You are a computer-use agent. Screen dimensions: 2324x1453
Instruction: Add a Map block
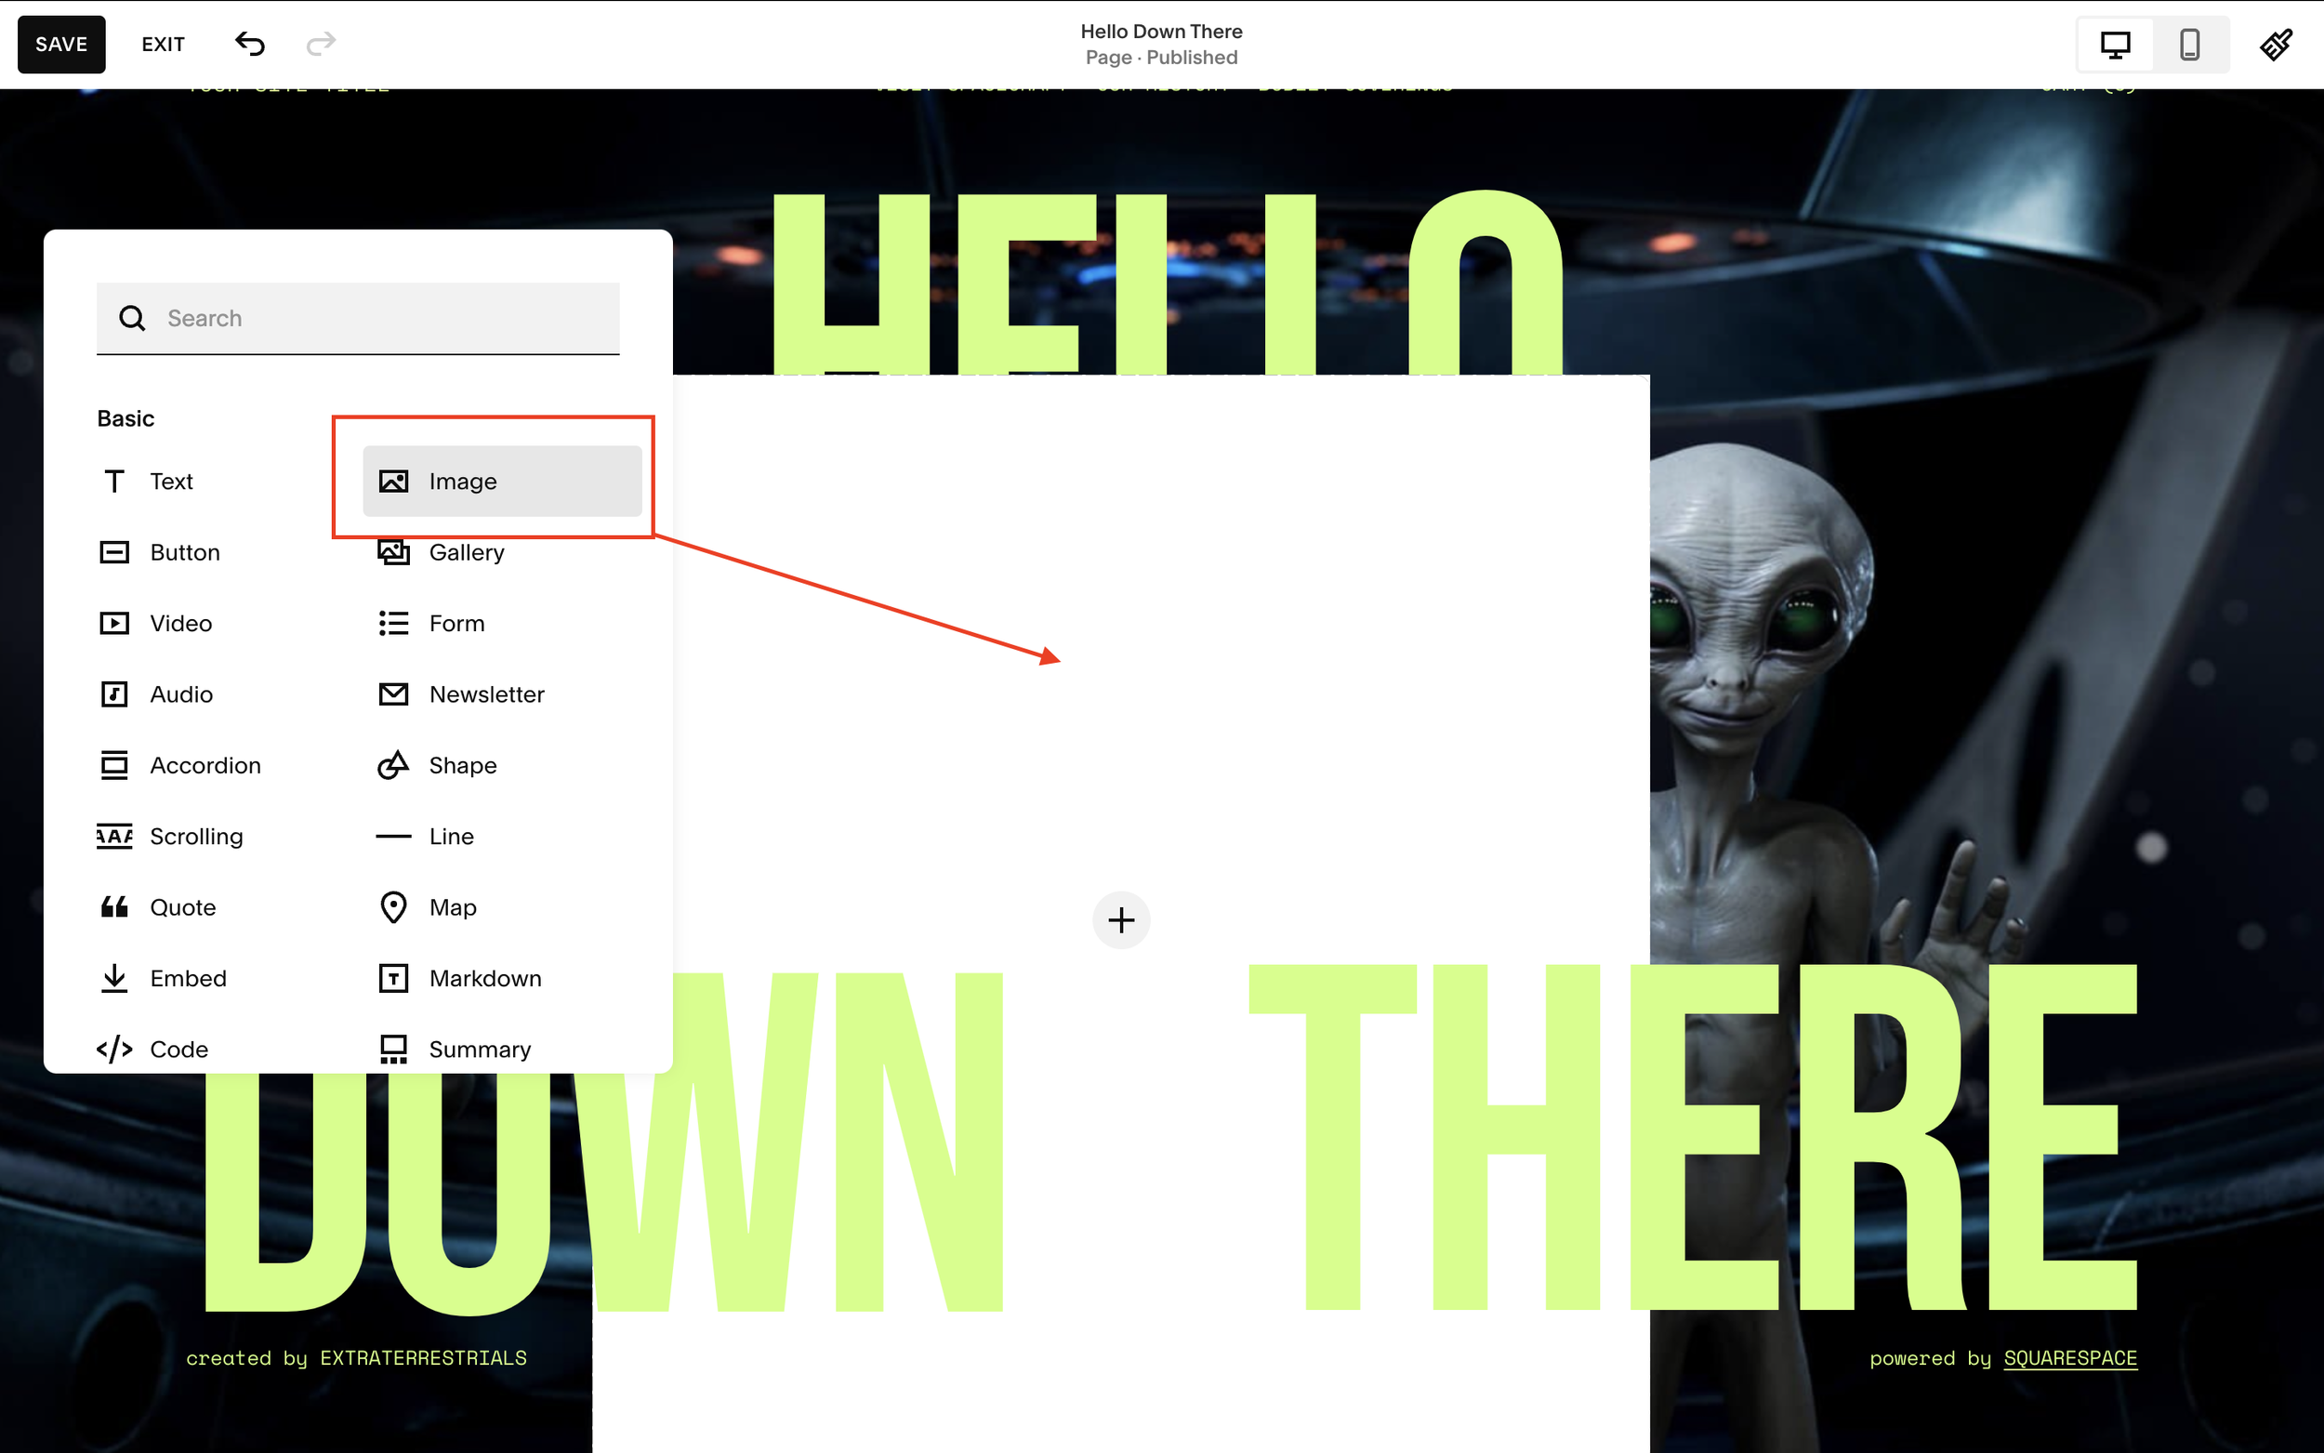(x=452, y=907)
